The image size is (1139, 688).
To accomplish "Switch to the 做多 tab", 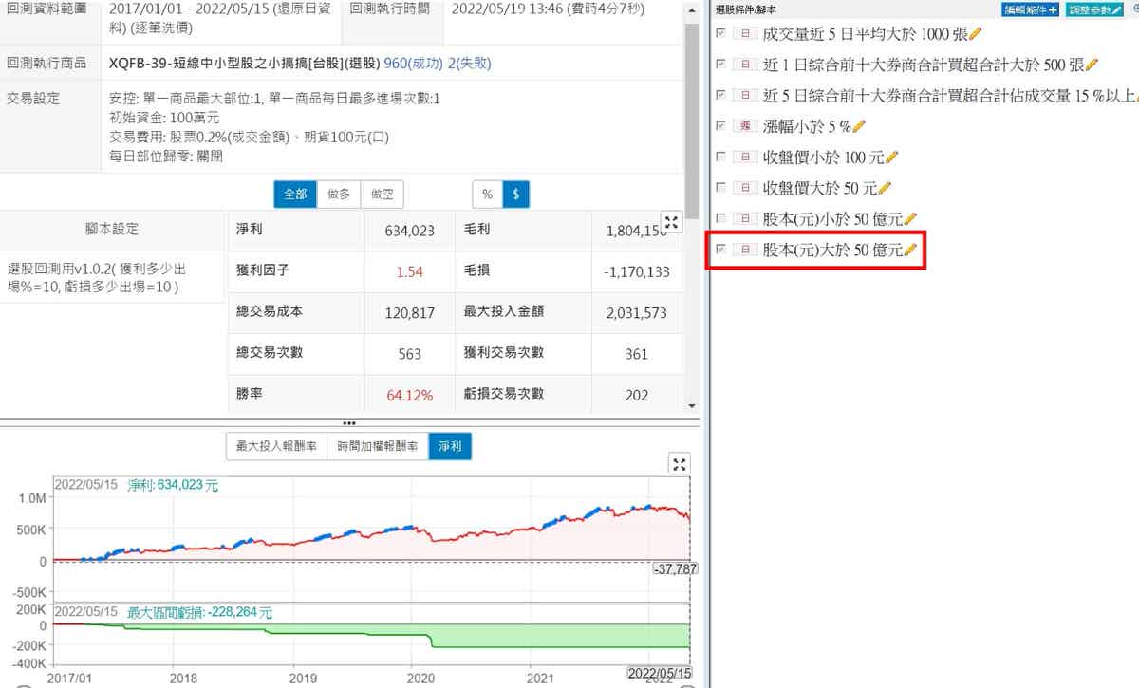I will (x=339, y=194).
